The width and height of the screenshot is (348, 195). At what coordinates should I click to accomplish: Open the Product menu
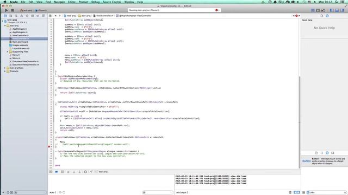pyautogui.click(x=83, y=2)
